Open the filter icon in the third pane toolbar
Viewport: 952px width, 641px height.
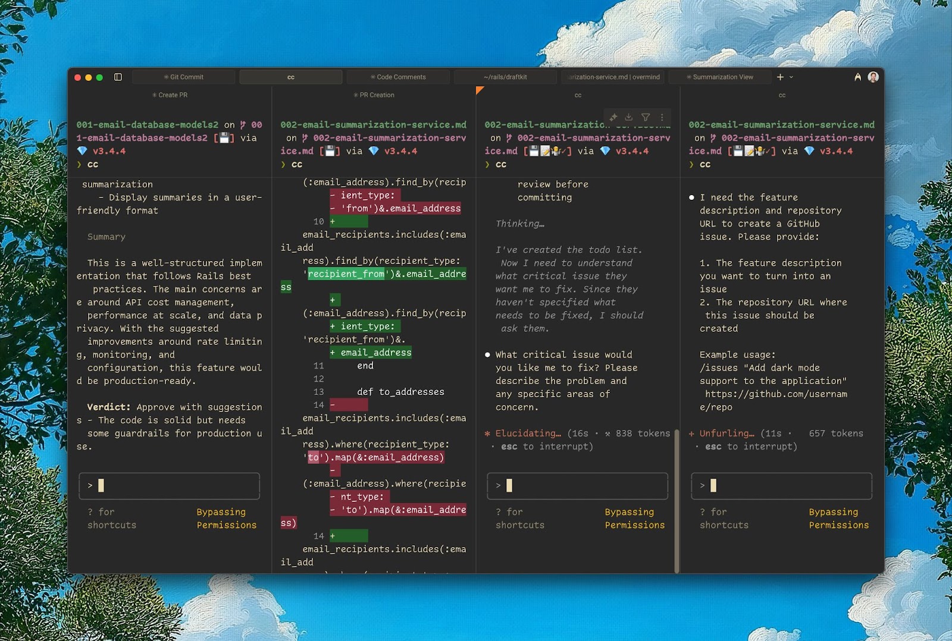point(646,117)
